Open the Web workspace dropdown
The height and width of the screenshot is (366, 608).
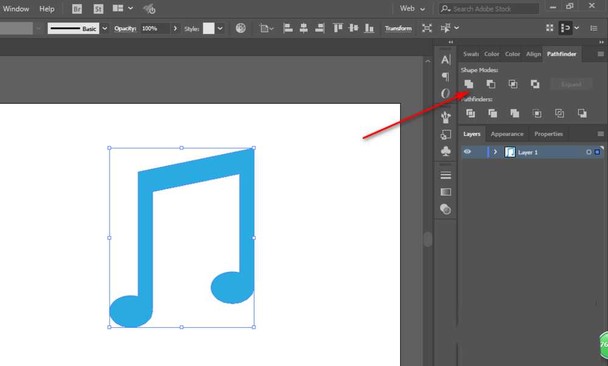click(x=412, y=8)
